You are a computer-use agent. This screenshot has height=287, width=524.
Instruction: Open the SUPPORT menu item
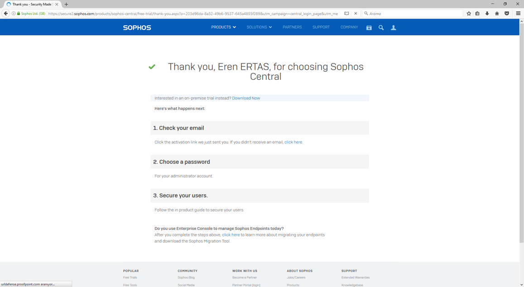coord(321,27)
